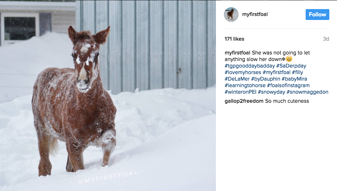Select the #DeLaMer hashtag
This screenshot has width=337, height=191.
[x=237, y=79]
